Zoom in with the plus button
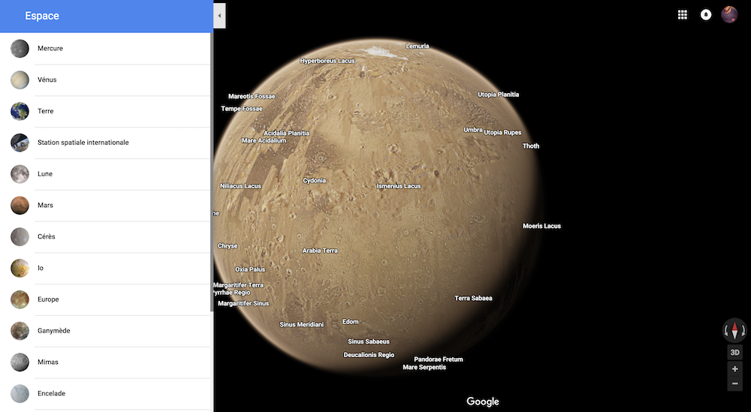 coord(734,369)
